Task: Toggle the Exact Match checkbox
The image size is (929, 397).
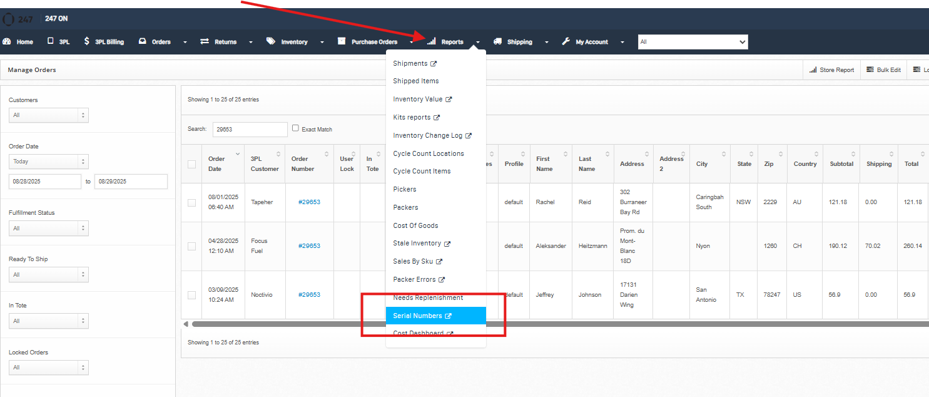Action: click(x=295, y=128)
